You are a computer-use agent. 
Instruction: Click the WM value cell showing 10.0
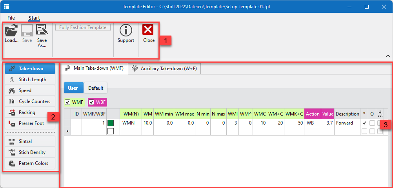click(147, 123)
